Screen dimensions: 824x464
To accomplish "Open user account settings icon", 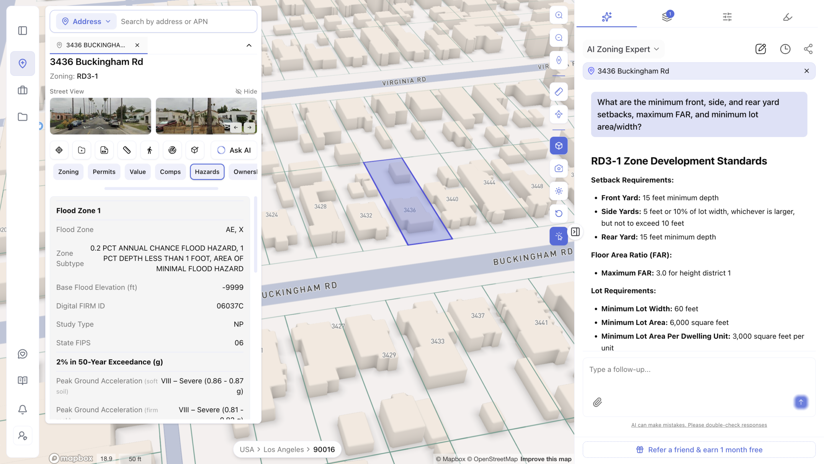I will pyautogui.click(x=23, y=436).
